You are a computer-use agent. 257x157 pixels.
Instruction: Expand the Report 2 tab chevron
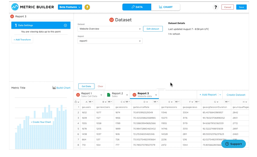coord(127,95)
